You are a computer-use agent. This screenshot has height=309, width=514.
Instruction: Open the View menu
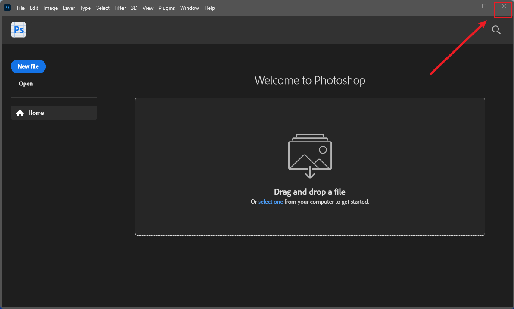coord(148,8)
